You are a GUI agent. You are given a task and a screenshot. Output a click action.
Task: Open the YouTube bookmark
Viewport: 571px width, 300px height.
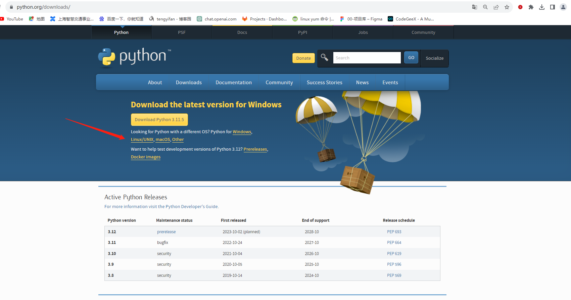pyautogui.click(x=12, y=19)
